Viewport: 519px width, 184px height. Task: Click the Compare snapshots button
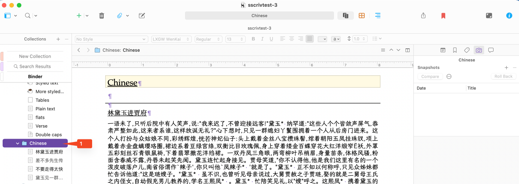[x=430, y=76]
